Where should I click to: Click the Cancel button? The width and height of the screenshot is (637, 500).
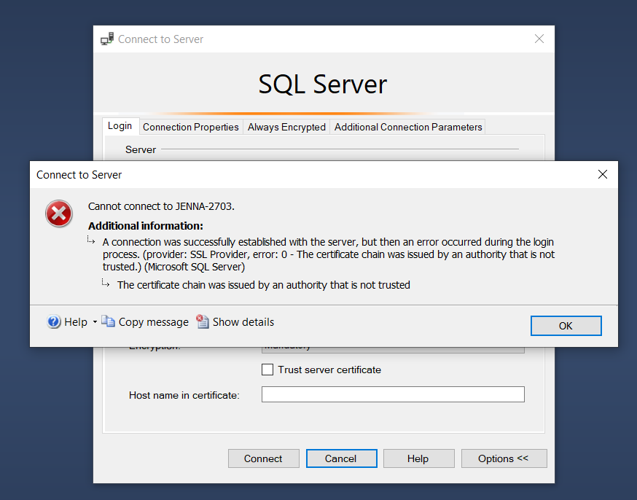(341, 458)
